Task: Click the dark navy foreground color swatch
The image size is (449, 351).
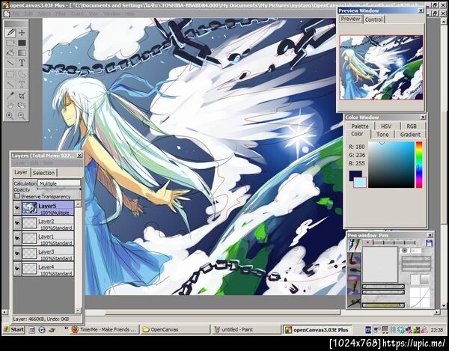Action: 354,174
